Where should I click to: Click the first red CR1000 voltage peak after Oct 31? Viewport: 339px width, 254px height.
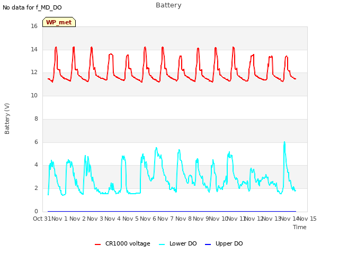56,47
